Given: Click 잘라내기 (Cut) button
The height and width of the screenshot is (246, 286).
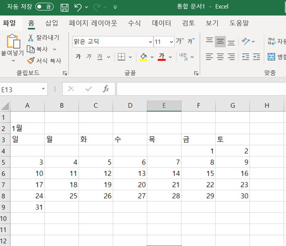Looking at the screenshot, I should (x=44, y=37).
